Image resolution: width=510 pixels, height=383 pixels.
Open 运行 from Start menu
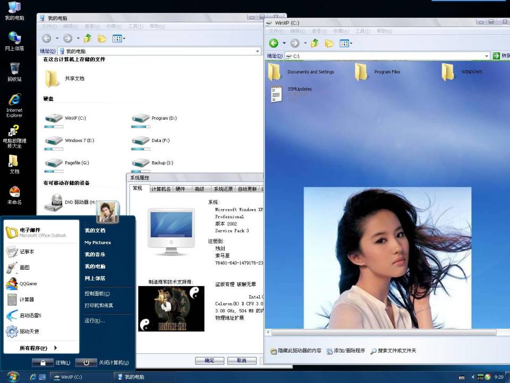click(x=95, y=321)
